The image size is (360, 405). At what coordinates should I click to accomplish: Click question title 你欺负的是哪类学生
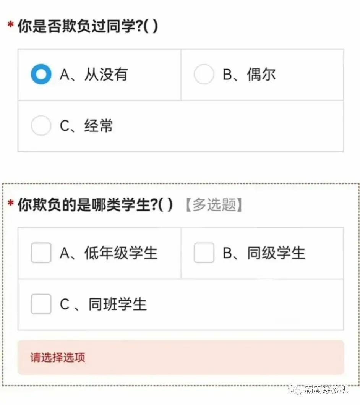tap(88, 205)
